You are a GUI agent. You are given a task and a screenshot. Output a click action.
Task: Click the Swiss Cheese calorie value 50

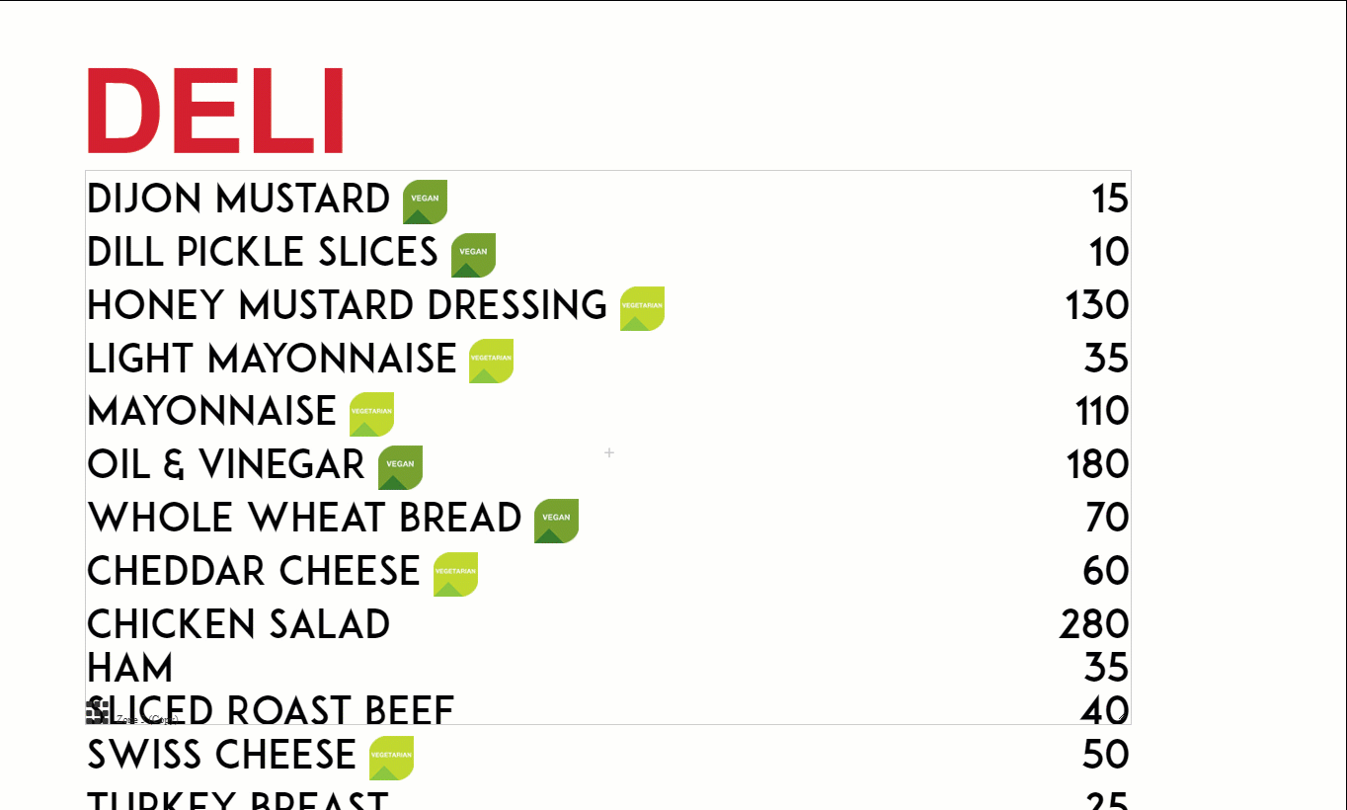pyautogui.click(x=1106, y=755)
